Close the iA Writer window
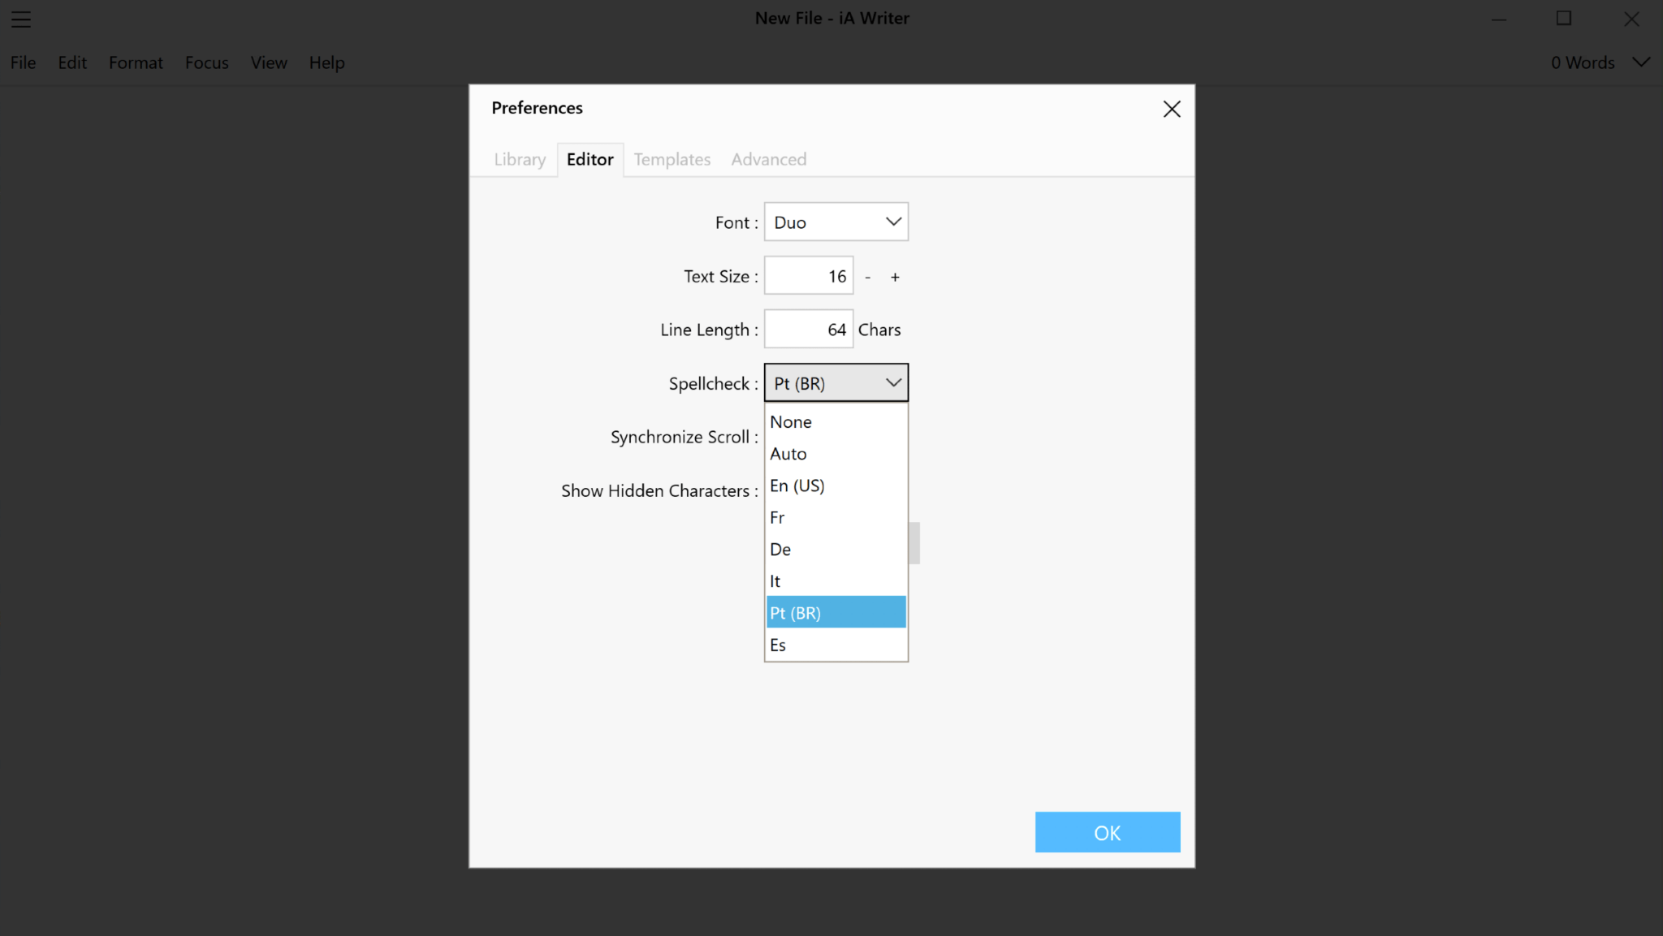Image resolution: width=1663 pixels, height=936 pixels. [x=1631, y=19]
